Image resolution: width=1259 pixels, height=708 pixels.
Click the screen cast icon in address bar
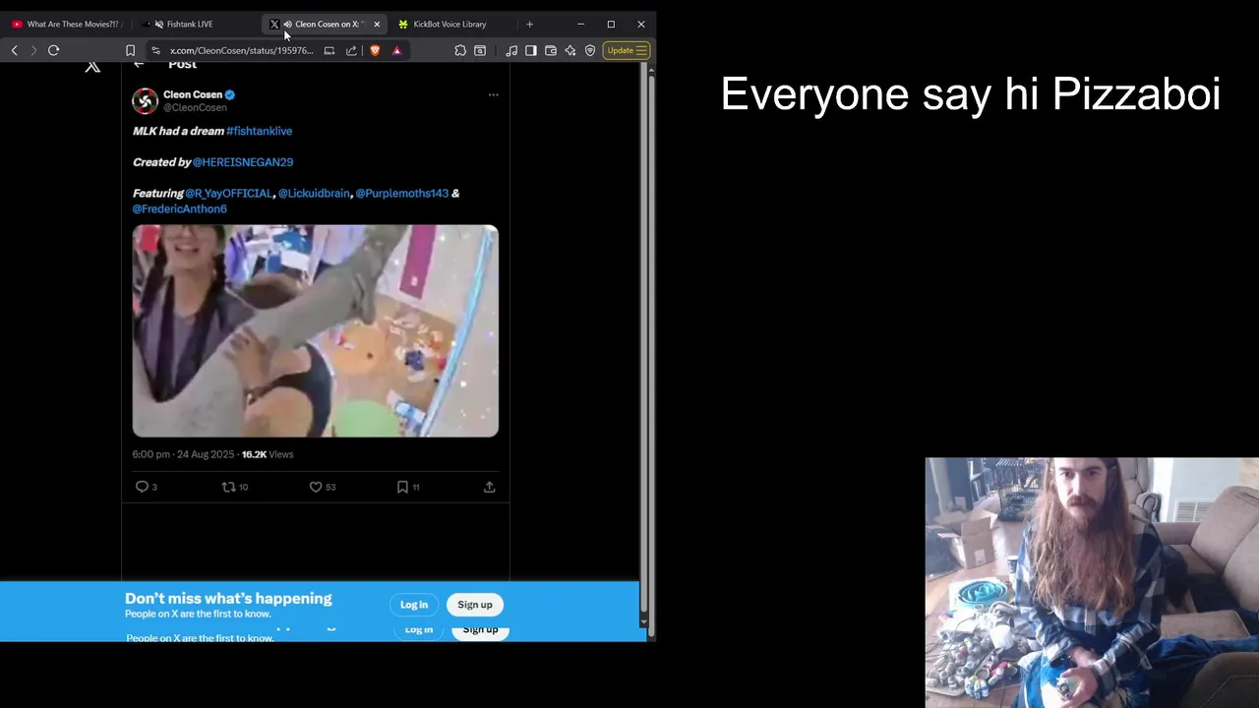330,50
